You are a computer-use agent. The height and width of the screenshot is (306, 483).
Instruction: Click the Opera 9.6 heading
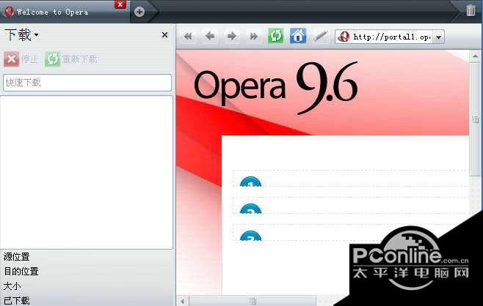click(x=276, y=87)
